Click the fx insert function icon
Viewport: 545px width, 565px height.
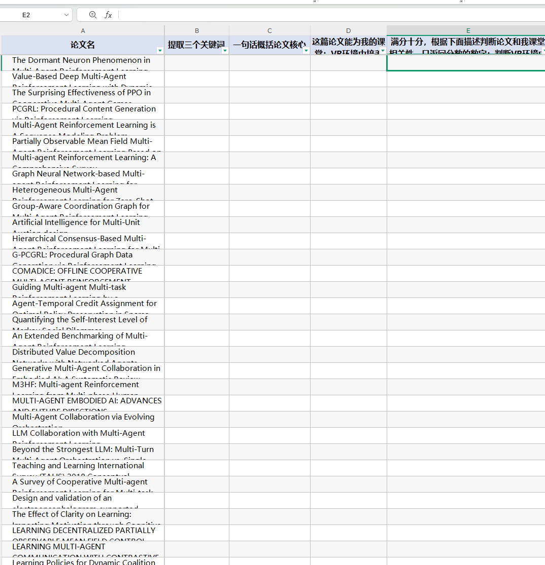pyautogui.click(x=108, y=15)
